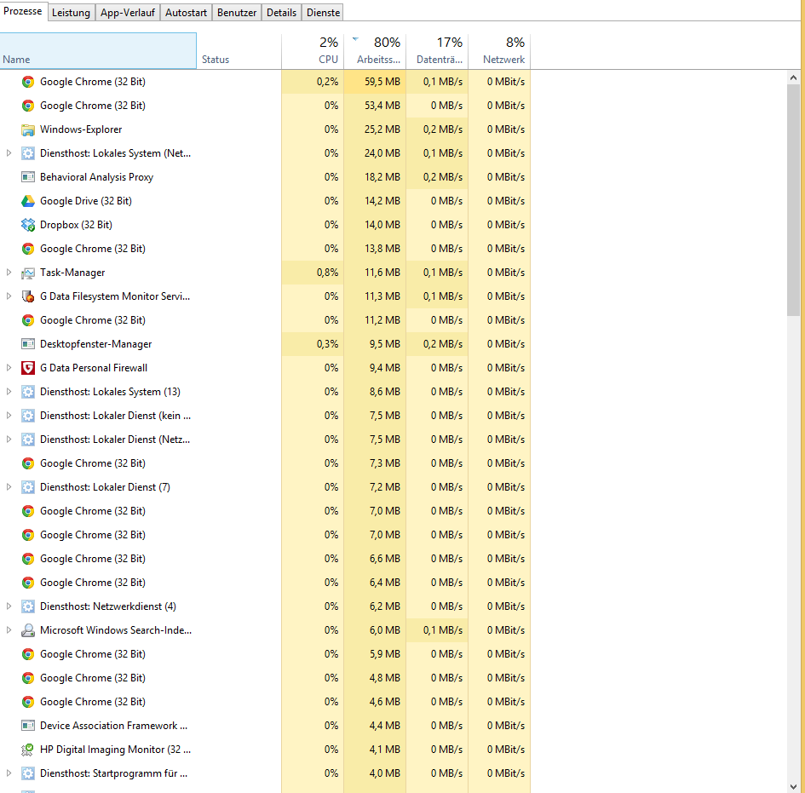This screenshot has height=793, width=805.
Task: Select the Dropbox (32 Bit) process
Action: click(265, 225)
